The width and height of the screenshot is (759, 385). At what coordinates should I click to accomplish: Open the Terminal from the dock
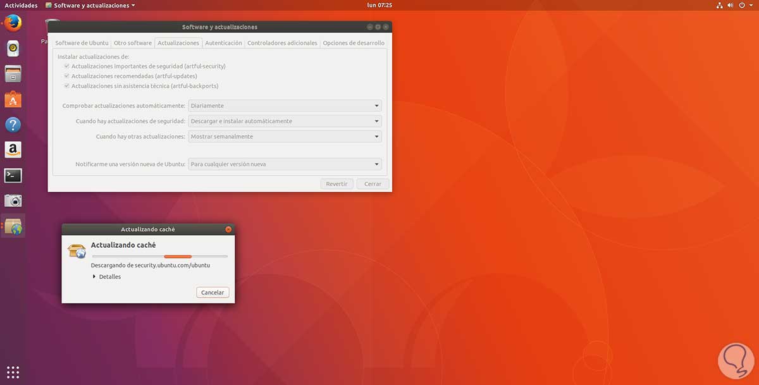pos(13,175)
